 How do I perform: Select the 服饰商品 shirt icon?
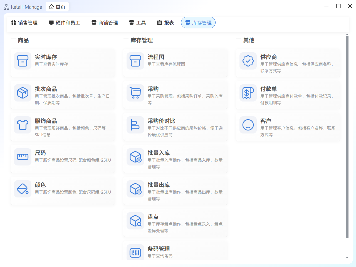tap(23, 125)
